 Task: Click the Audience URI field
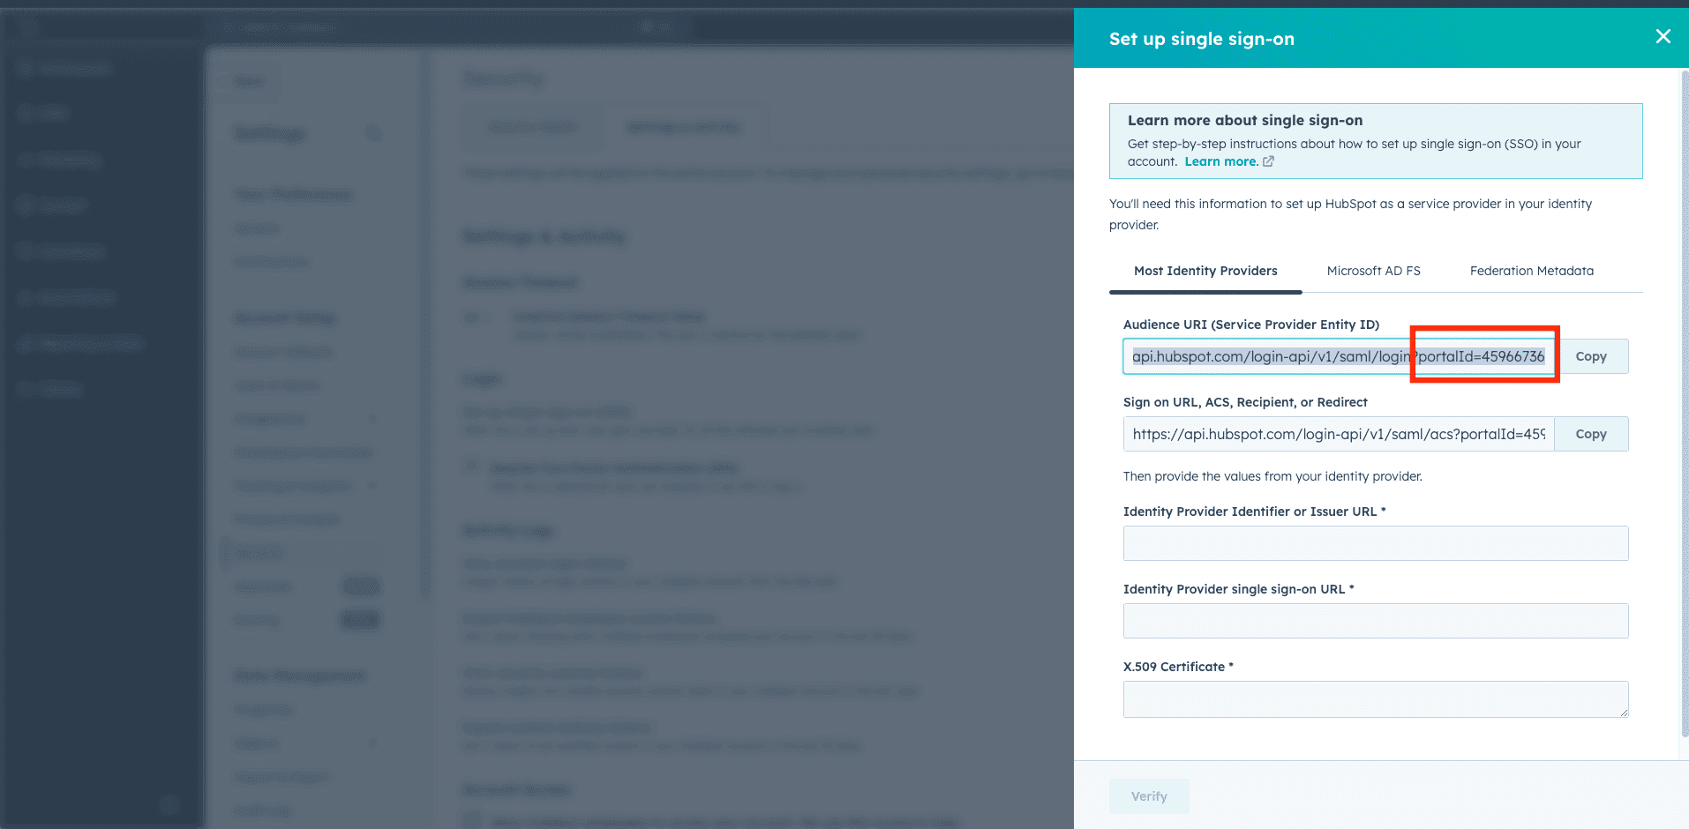coord(1338,356)
